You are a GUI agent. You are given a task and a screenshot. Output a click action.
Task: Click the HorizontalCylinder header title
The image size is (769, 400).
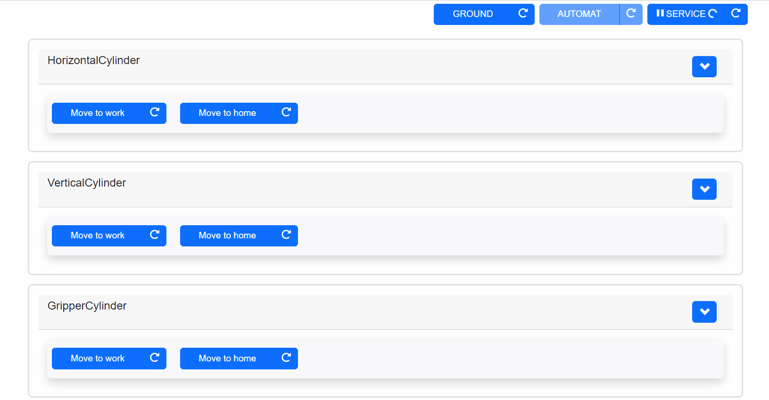tap(94, 60)
